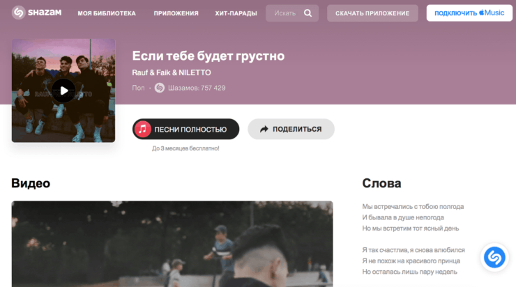The height and width of the screenshot is (287, 516).
Task: Click the red Apple Music note icon
Action: pos(143,129)
